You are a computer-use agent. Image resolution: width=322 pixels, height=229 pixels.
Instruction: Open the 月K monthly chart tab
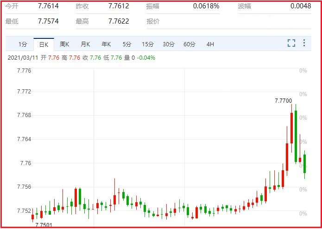85,44
